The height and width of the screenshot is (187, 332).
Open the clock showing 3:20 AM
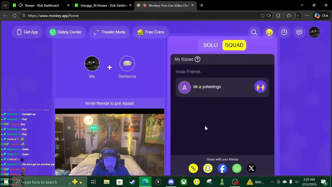point(309,182)
